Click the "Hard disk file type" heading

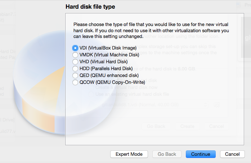(90, 7)
